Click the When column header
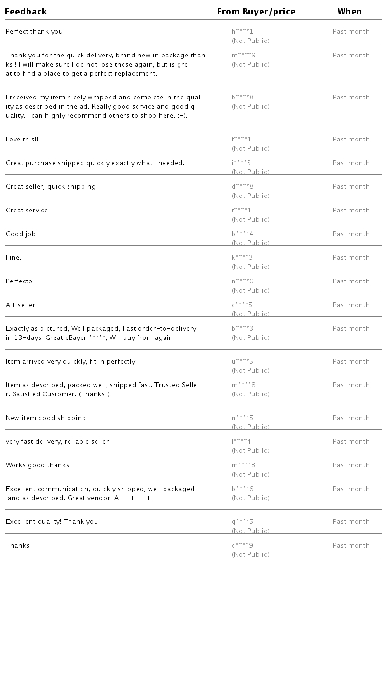386x674 pixels. 349,12
